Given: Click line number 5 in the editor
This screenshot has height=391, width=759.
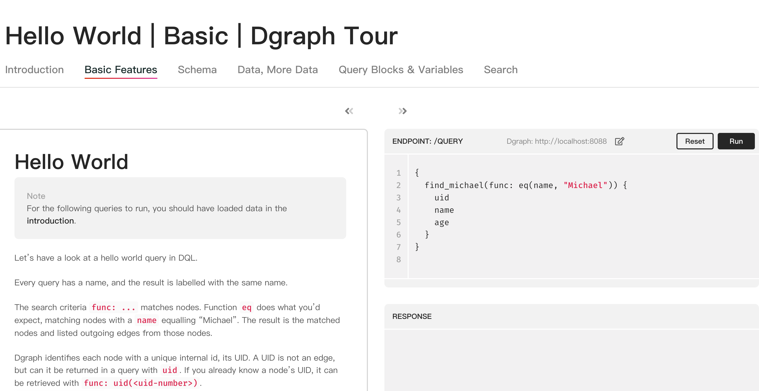Looking at the screenshot, I should tap(398, 223).
